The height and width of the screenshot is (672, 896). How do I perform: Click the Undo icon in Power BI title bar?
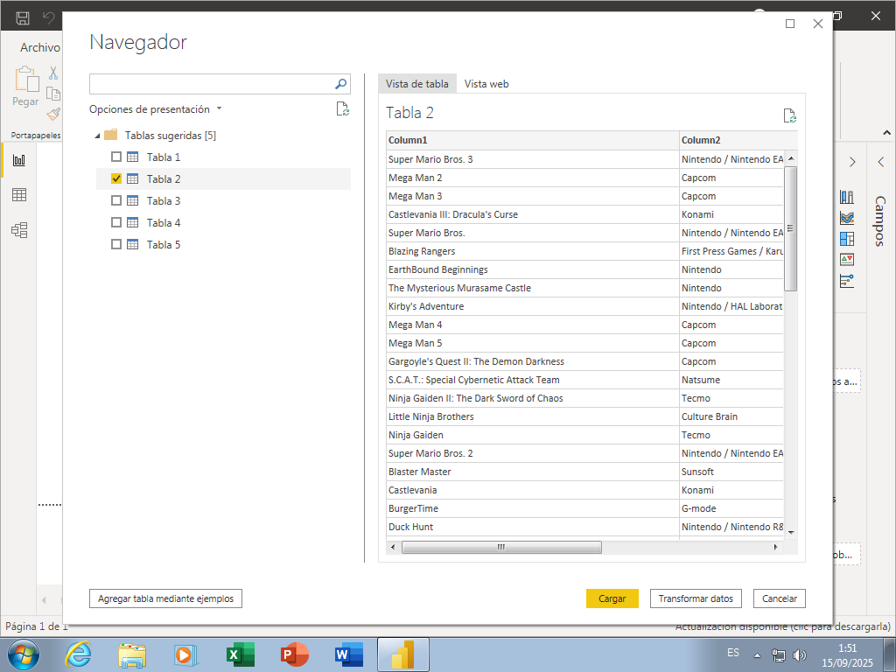tap(49, 17)
